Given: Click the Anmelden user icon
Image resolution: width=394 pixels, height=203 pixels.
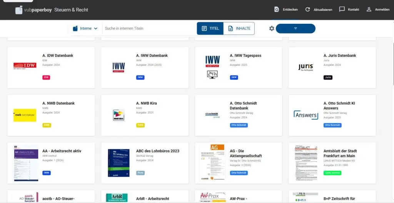Looking at the screenshot, I should tap(369, 10).
